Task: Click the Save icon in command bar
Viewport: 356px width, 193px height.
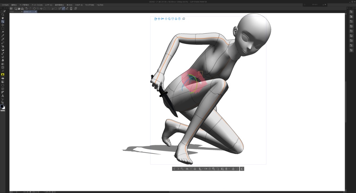Action: click(22, 8)
